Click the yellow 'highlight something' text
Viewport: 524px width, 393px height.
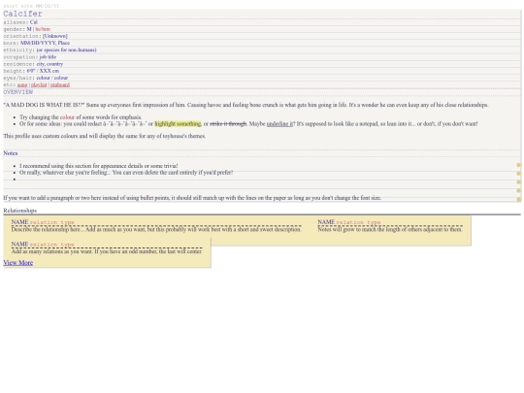click(x=178, y=123)
